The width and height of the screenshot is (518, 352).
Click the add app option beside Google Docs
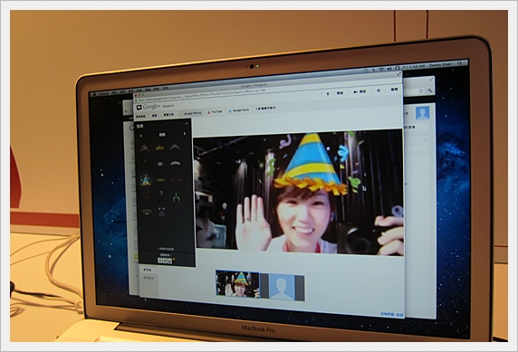pos(266,108)
